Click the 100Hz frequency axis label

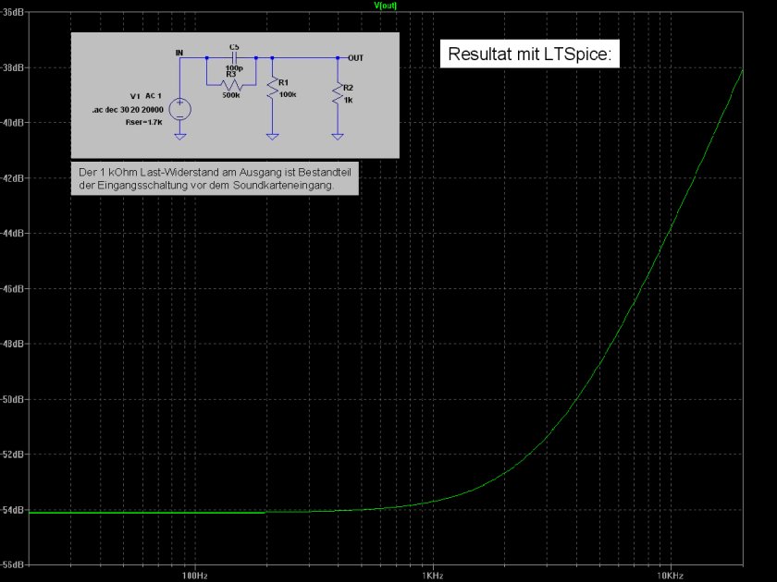click(195, 575)
